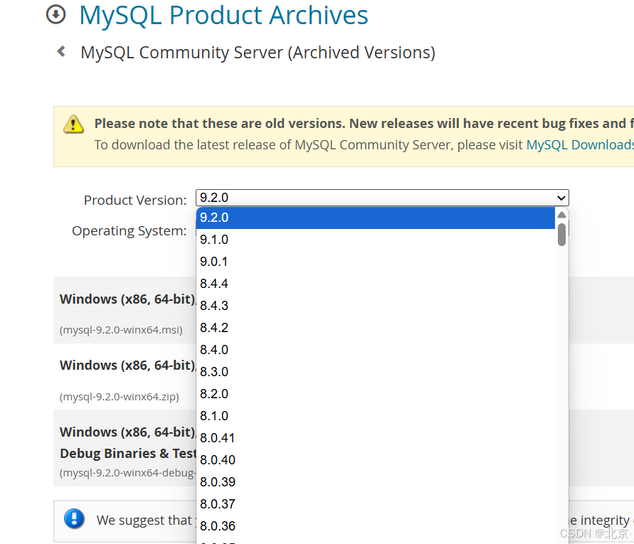Click the Operating System label

[x=130, y=231]
